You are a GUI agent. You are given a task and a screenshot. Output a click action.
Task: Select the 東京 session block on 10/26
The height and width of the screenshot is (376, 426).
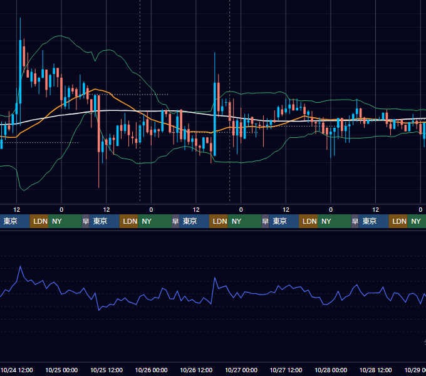click(x=194, y=221)
